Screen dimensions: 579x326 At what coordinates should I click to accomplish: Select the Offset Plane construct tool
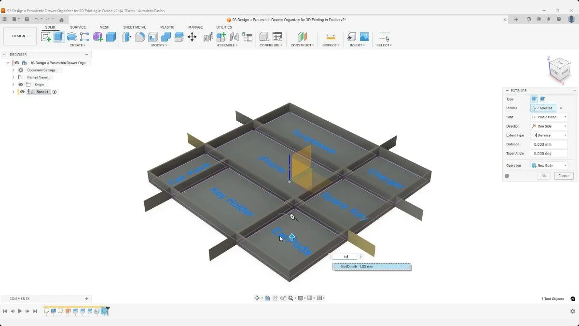[302, 37]
